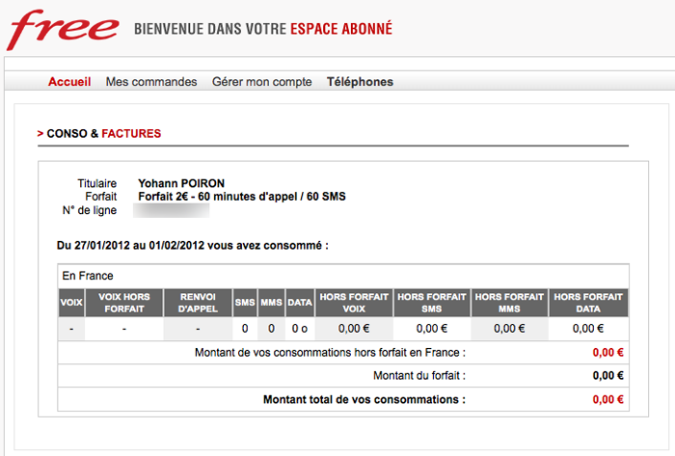Open the Accueil tab

69,82
